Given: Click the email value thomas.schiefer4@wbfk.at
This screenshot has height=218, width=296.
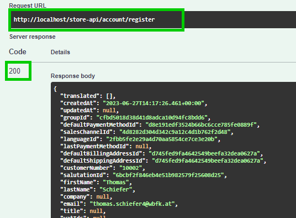Looking at the screenshot, I should click(132, 204).
